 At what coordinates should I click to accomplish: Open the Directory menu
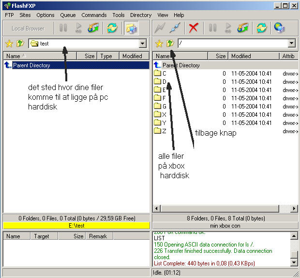coord(141,15)
